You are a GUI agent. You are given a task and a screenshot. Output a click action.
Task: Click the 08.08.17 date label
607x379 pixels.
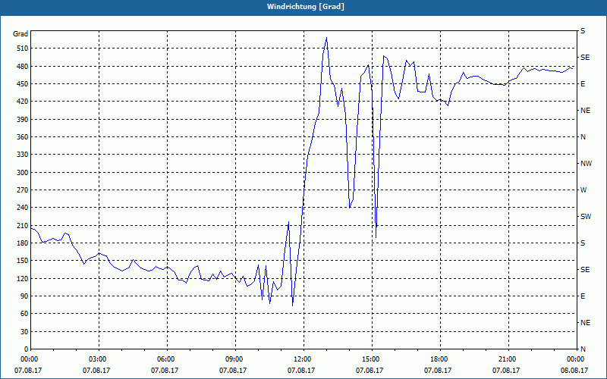click(x=574, y=371)
